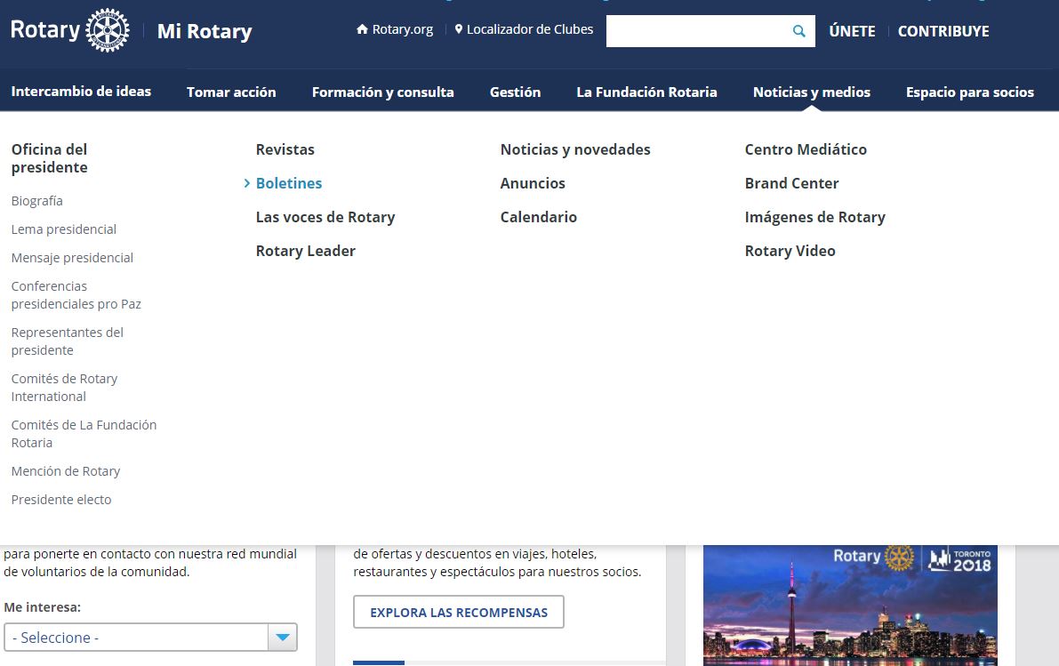
Task: Go to Rotary.org link
Action: 403,29
